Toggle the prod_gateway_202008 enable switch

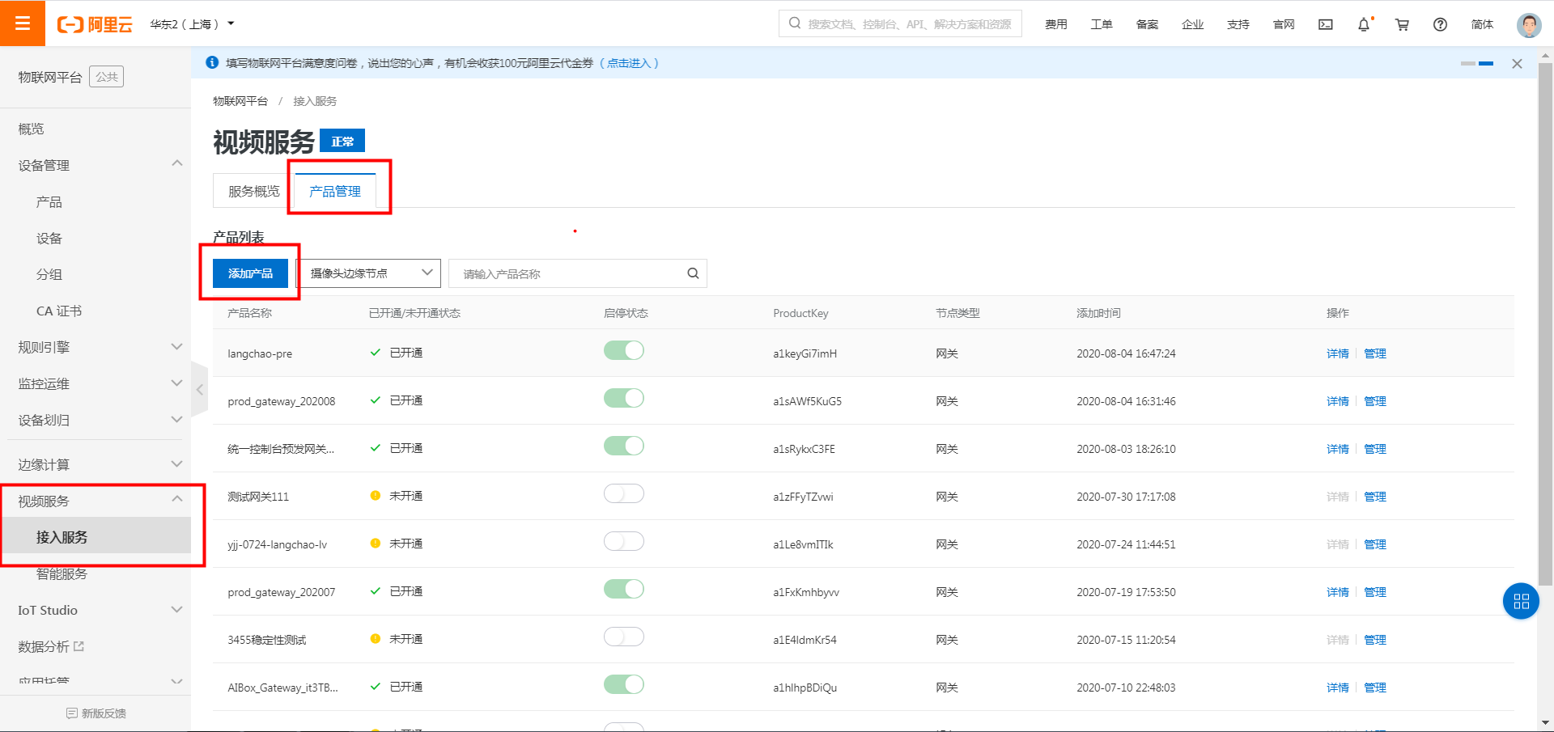(x=623, y=398)
